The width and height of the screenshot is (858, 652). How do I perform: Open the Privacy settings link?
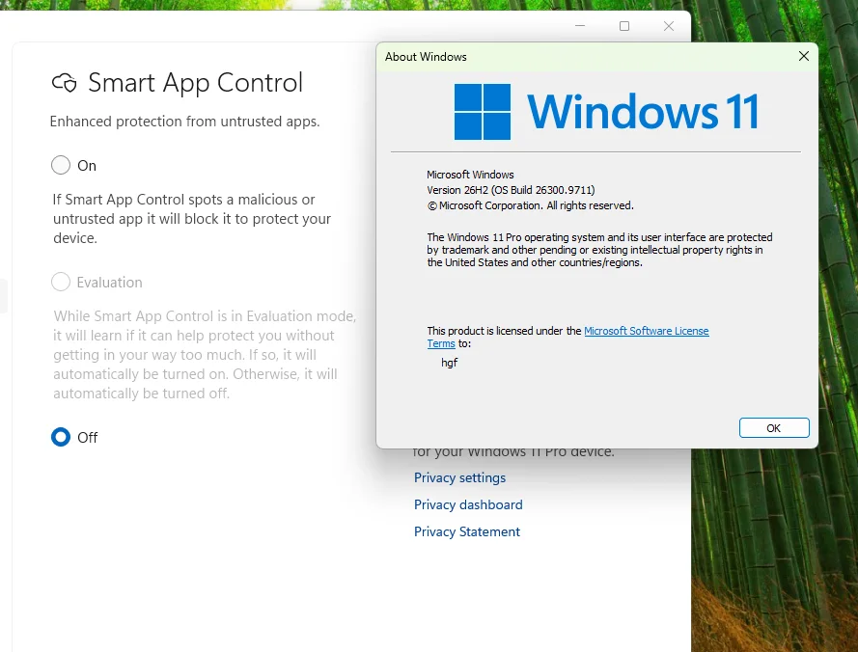click(x=459, y=477)
